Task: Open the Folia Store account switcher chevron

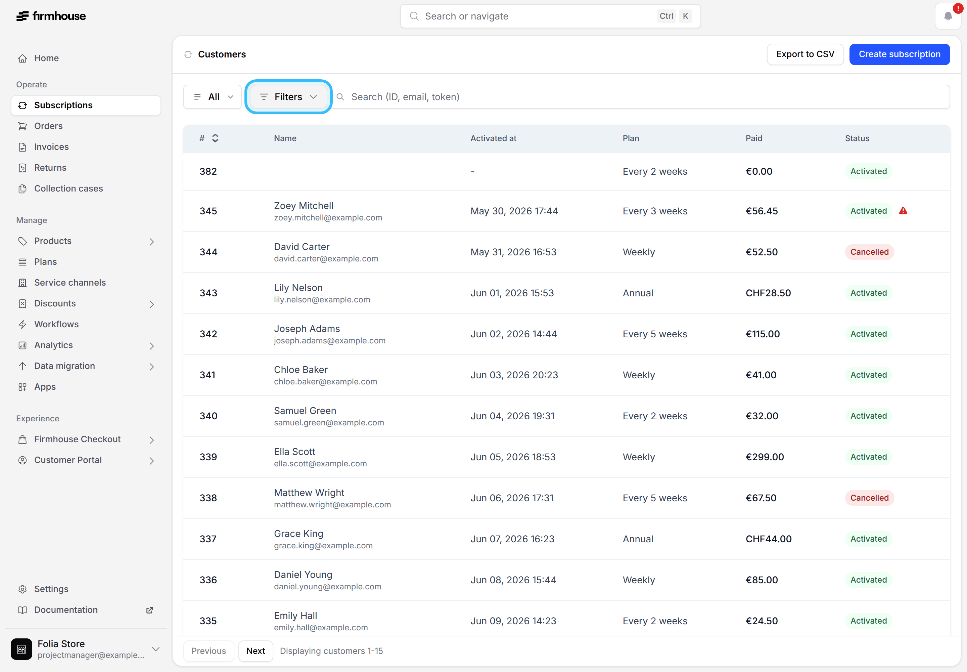Action: [156, 649]
